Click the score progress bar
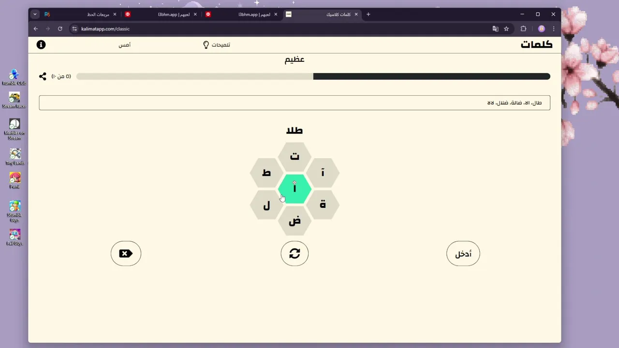The width and height of the screenshot is (619, 348). 313,76
